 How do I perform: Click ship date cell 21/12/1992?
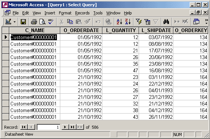156,104
